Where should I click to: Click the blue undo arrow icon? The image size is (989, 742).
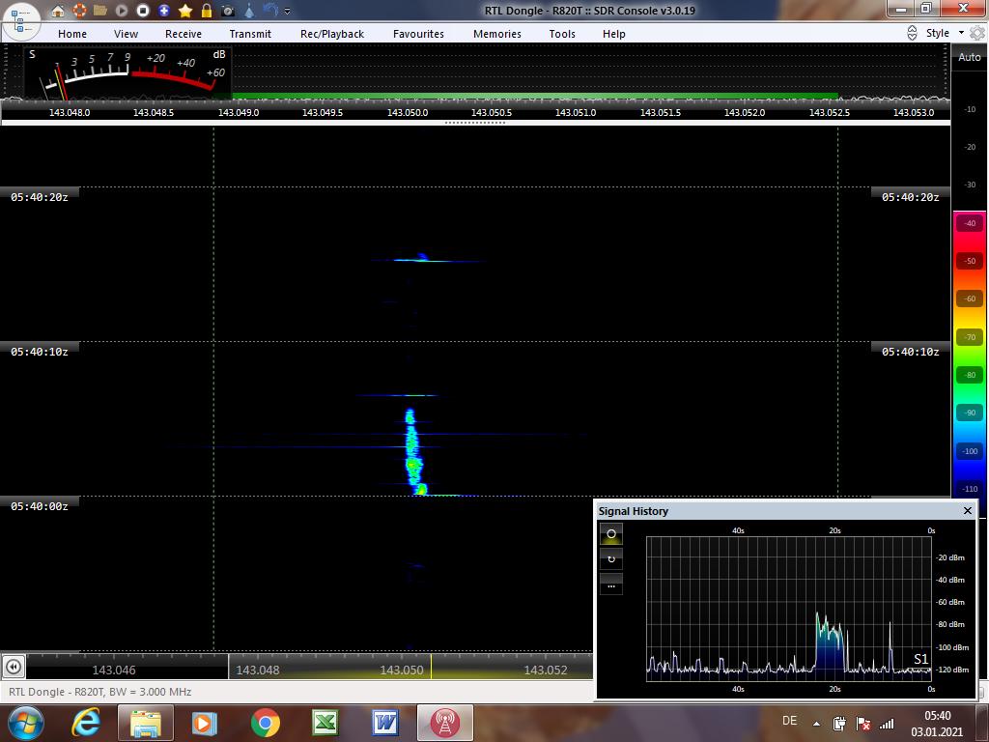tap(270, 10)
